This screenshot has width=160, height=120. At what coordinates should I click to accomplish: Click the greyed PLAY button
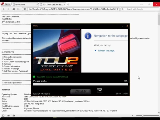[80, 92]
